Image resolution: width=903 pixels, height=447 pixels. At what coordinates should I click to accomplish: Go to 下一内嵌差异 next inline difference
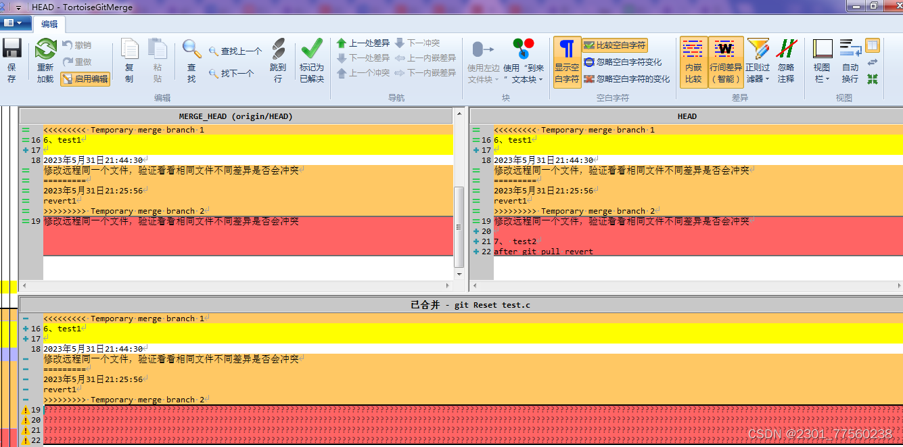tap(425, 73)
